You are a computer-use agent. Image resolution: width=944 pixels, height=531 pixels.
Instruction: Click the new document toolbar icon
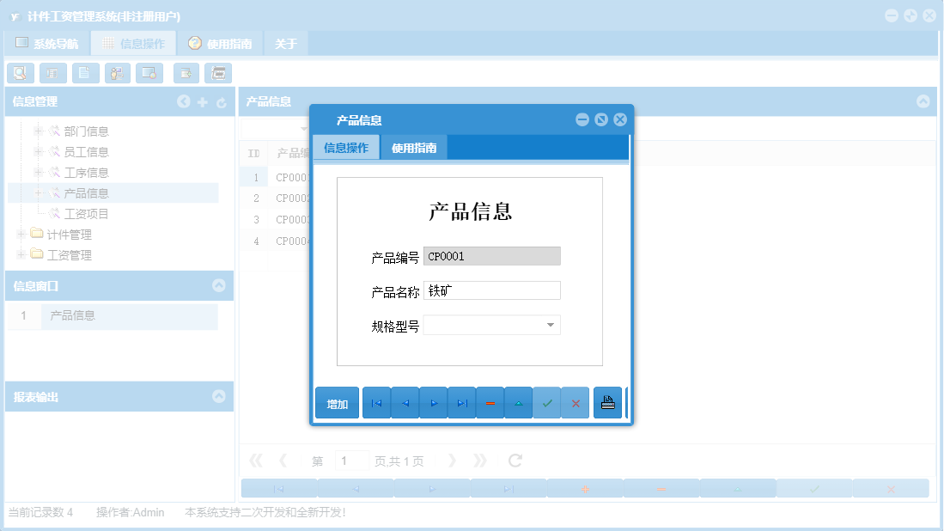tap(85, 73)
